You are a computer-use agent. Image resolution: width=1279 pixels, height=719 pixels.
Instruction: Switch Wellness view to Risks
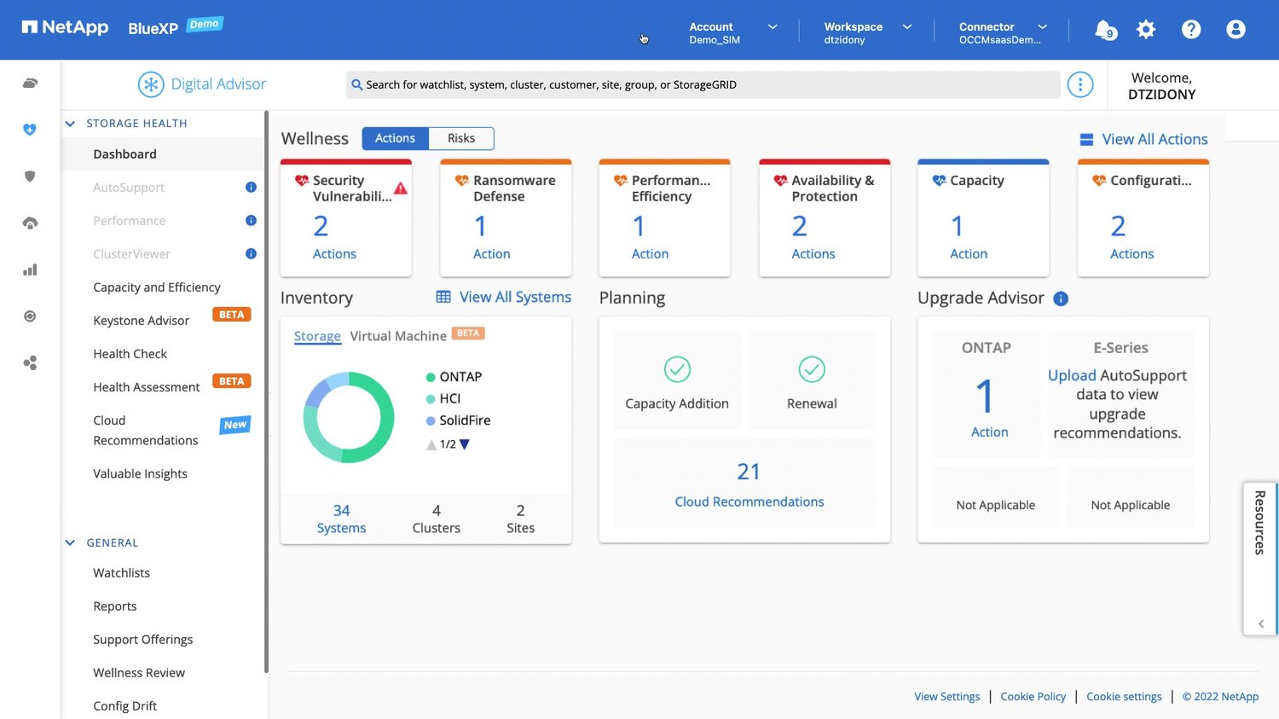click(x=460, y=138)
